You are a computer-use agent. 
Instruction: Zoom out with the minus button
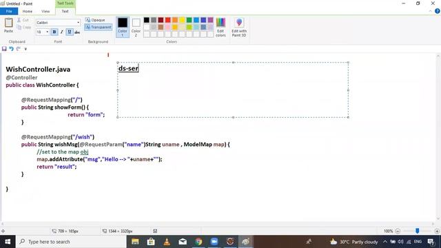398,231
